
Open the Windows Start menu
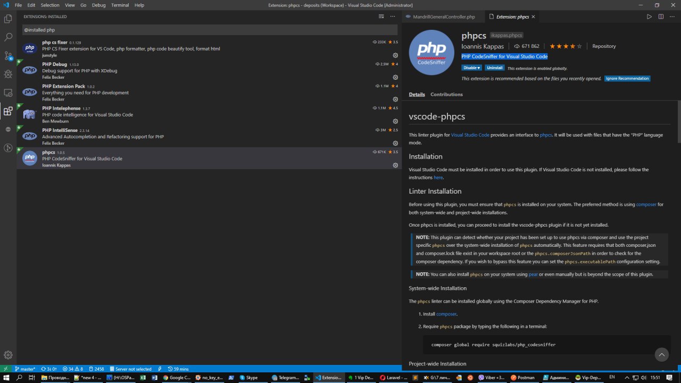point(6,378)
